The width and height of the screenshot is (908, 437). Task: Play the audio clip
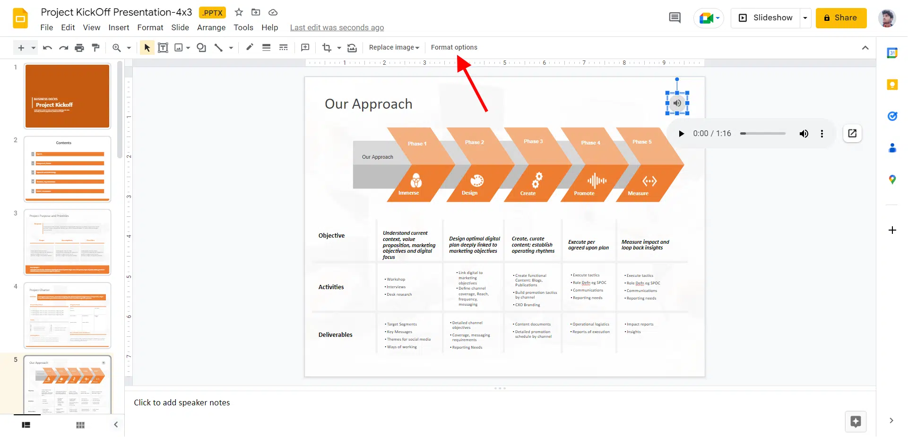[681, 134]
